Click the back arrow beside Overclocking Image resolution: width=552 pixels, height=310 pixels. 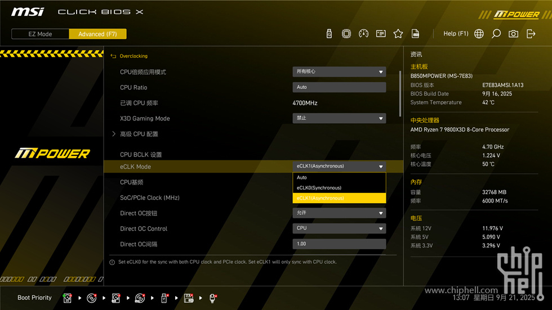click(113, 56)
